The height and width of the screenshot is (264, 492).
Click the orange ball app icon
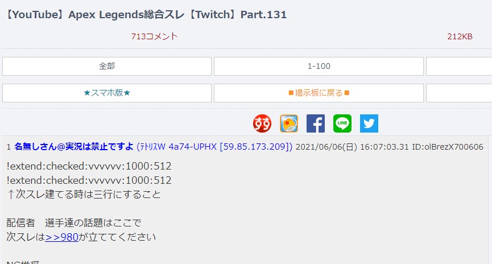click(x=289, y=123)
